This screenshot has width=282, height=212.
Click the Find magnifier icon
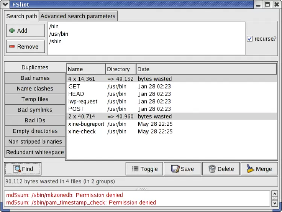tap(17, 169)
